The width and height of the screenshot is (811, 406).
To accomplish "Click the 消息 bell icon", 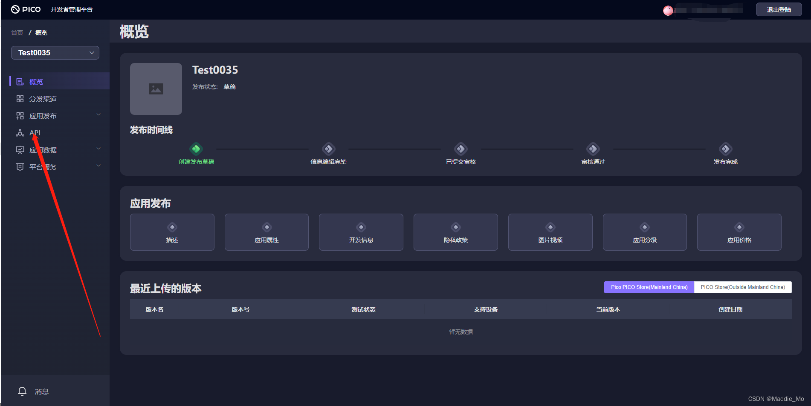I will point(22,391).
